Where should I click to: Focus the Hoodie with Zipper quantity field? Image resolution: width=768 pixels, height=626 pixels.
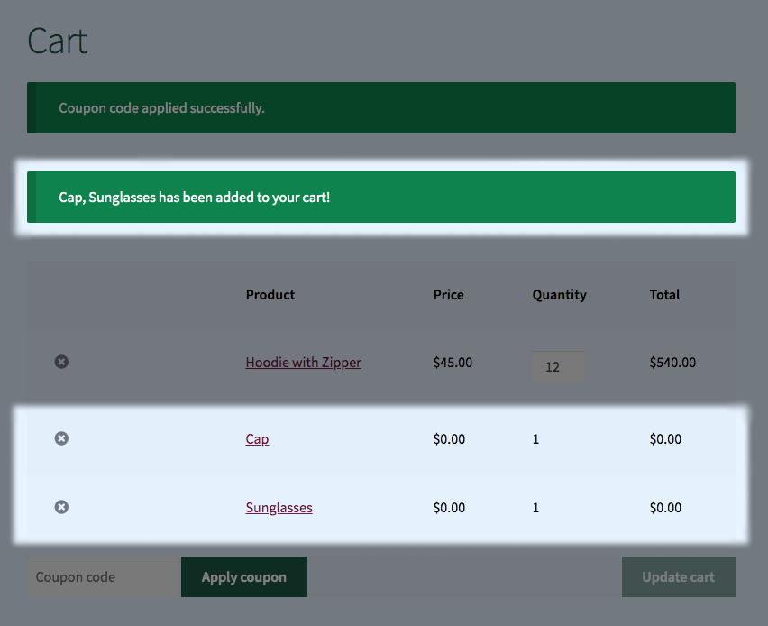coord(557,367)
